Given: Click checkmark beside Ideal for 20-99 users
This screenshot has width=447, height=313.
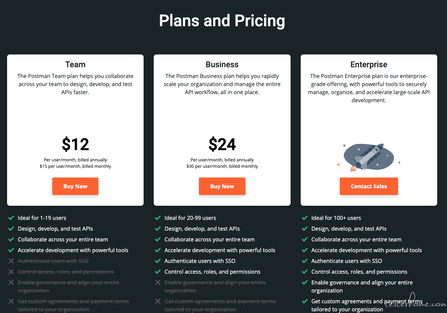Looking at the screenshot, I should (x=158, y=218).
